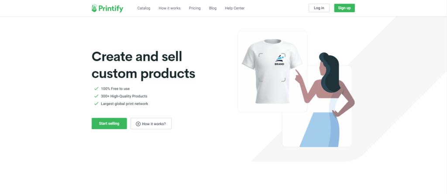The height and width of the screenshot is (194, 447).
Task: Open the Pricing page
Action: (195, 8)
